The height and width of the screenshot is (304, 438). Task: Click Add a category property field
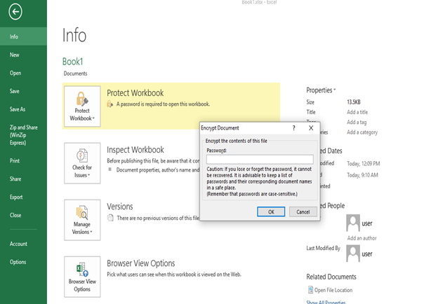(362, 132)
